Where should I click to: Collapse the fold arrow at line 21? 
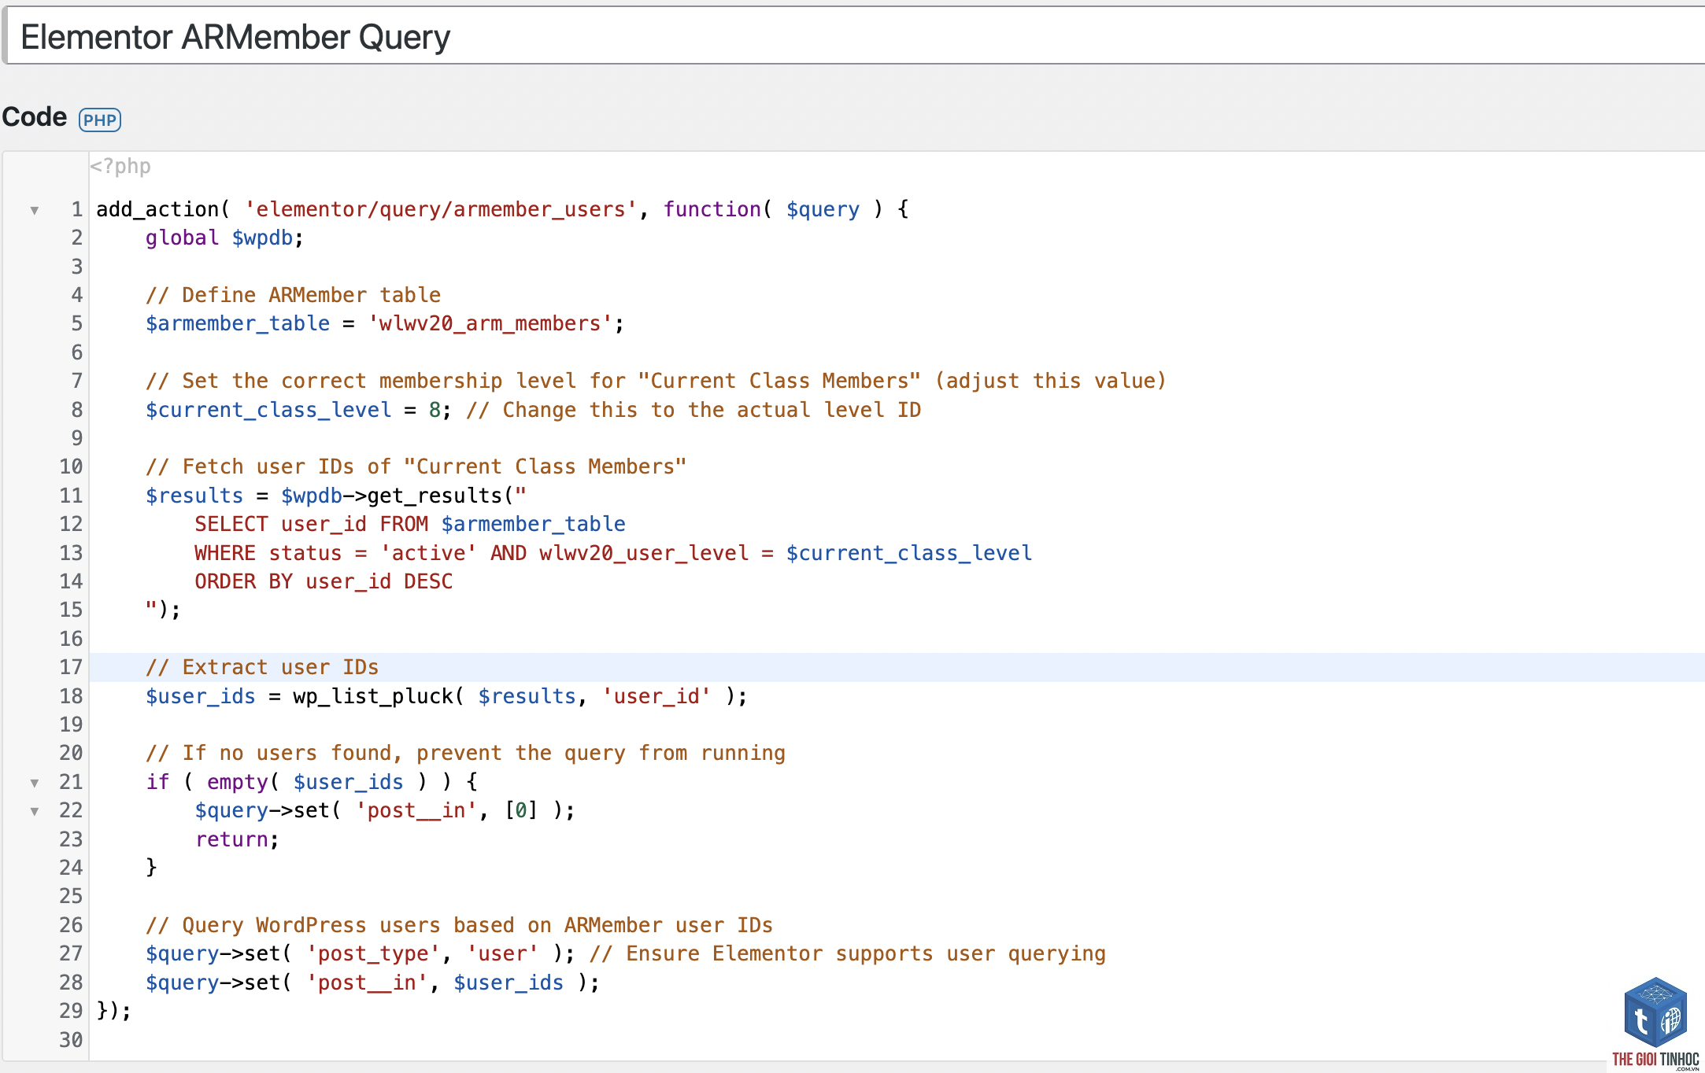[35, 783]
